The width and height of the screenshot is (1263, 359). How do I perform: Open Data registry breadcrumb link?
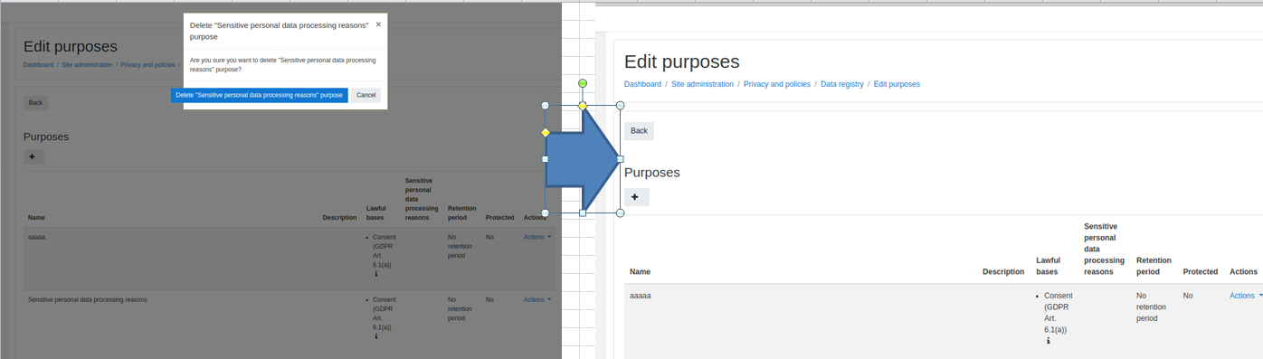(x=842, y=84)
